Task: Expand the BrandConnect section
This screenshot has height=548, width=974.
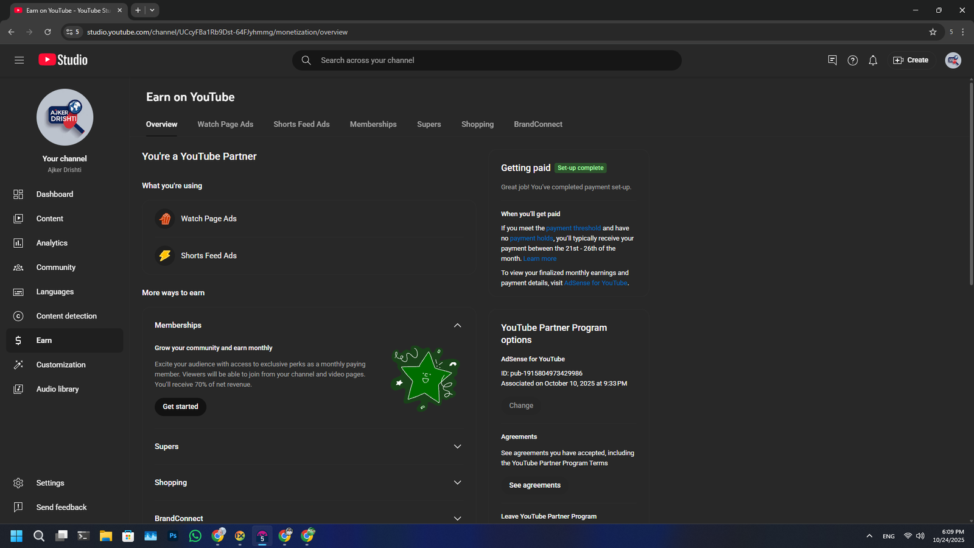Action: 457,518
